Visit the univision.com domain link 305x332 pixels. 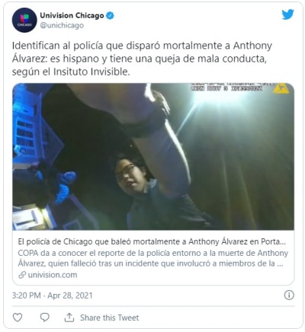click(53, 275)
